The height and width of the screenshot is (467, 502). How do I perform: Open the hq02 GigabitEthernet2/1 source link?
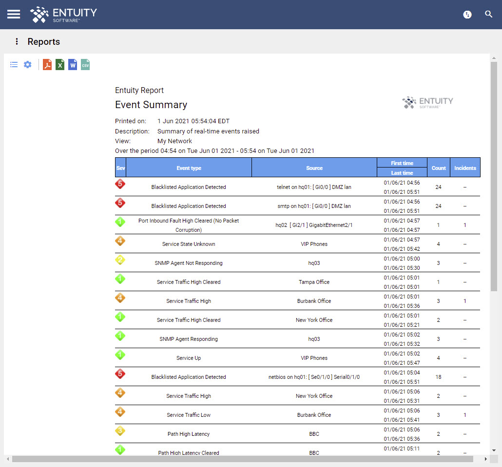(314, 224)
